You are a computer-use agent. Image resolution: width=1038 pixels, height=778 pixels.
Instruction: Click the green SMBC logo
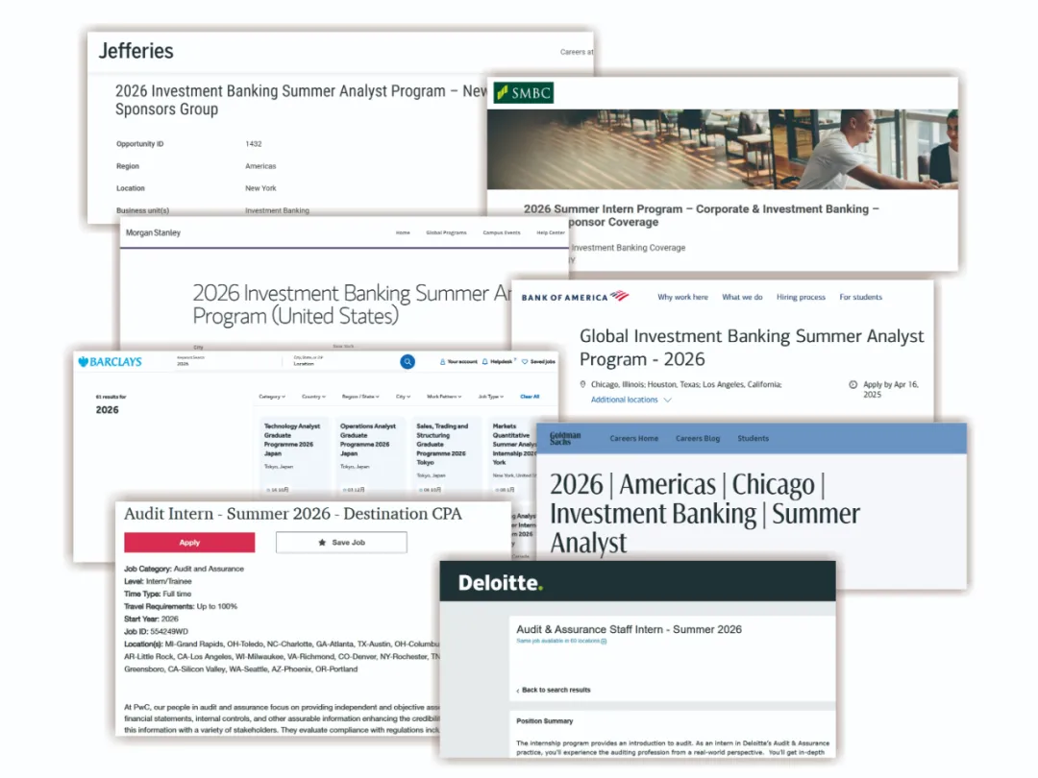(x=524, y=93)
